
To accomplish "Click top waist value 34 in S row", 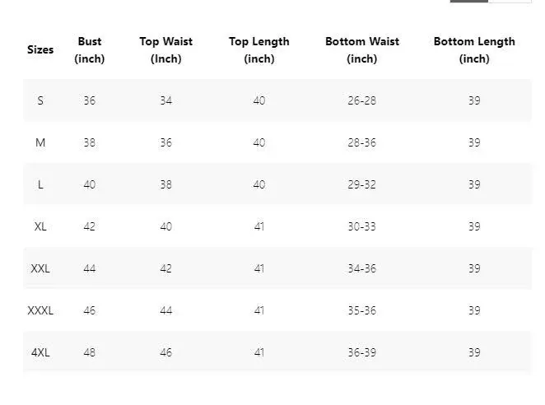I will pyautogui.click(x=166, y=100).
